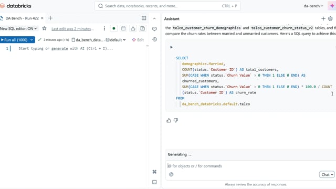The height and width of the screenshot is (189, 336).
Task: Give thumbs up to the response
Action: coord(169,120)
